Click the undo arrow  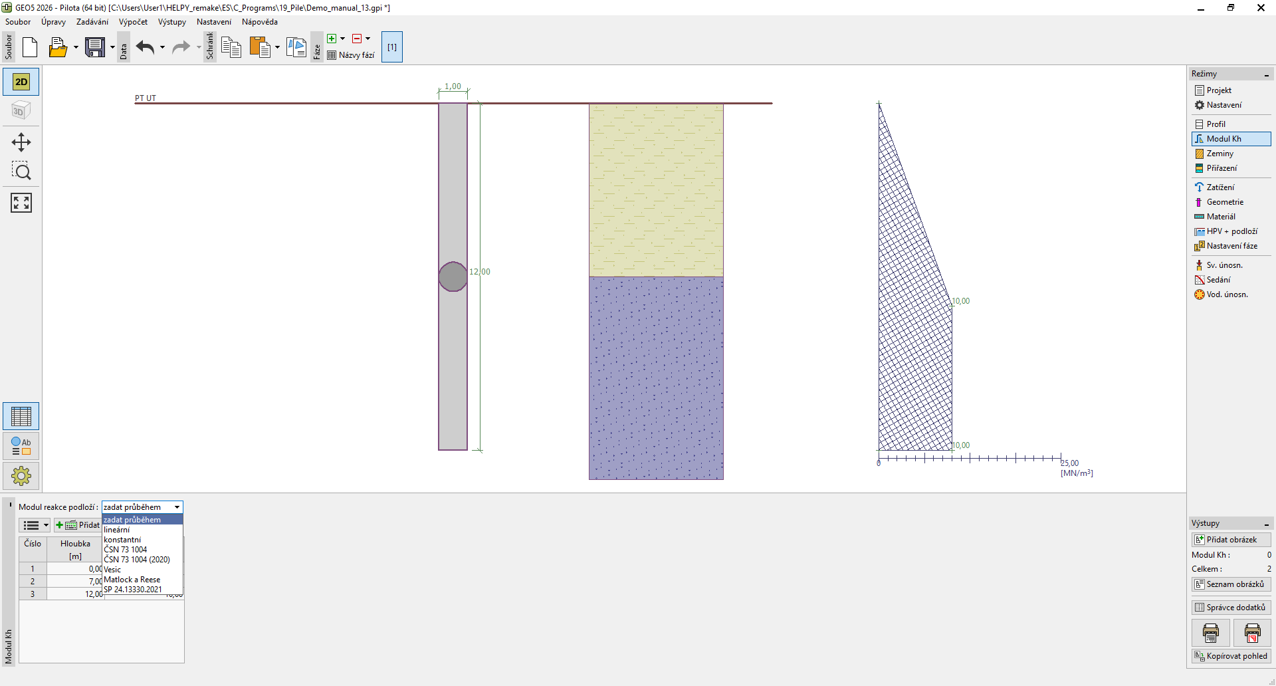[x=145, y=47]
